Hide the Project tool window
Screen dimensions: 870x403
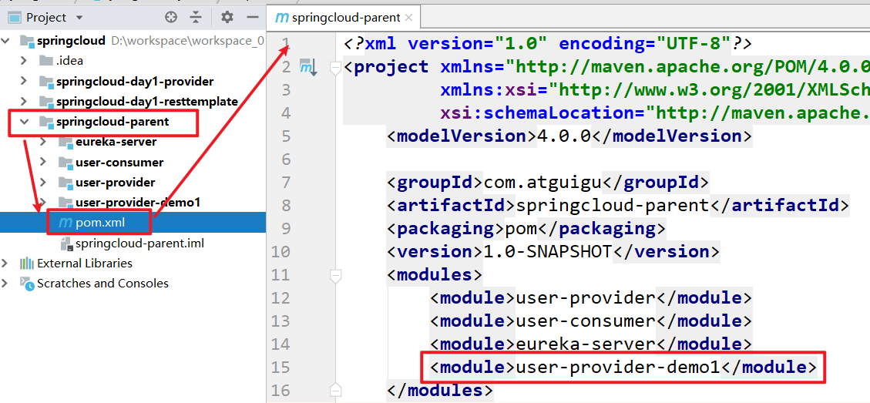click(252, 17)
